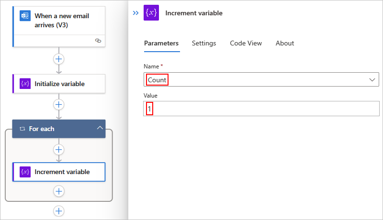Add a step after the For each loop
The image size is (383, 220).
[x=59, y=210]
